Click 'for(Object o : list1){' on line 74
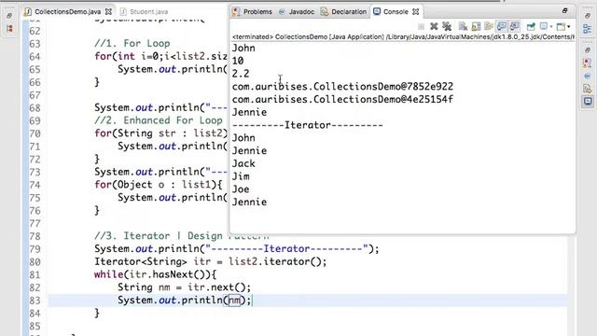The height and width of the screenshot is (336, 597). click(159, 185)
